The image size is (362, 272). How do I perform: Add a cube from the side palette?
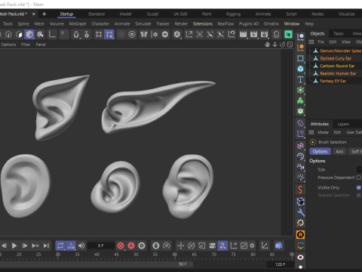point(300,69)
